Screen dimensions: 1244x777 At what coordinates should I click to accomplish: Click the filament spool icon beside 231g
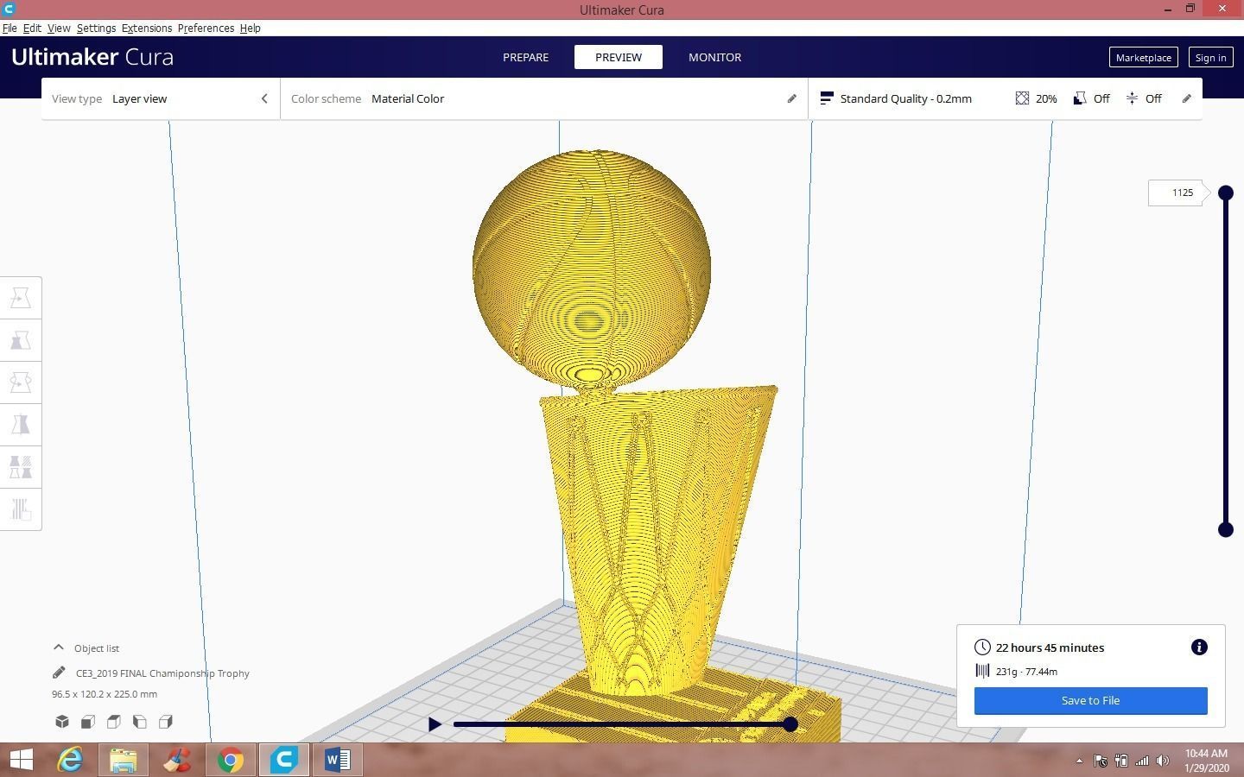click(982, 671)
